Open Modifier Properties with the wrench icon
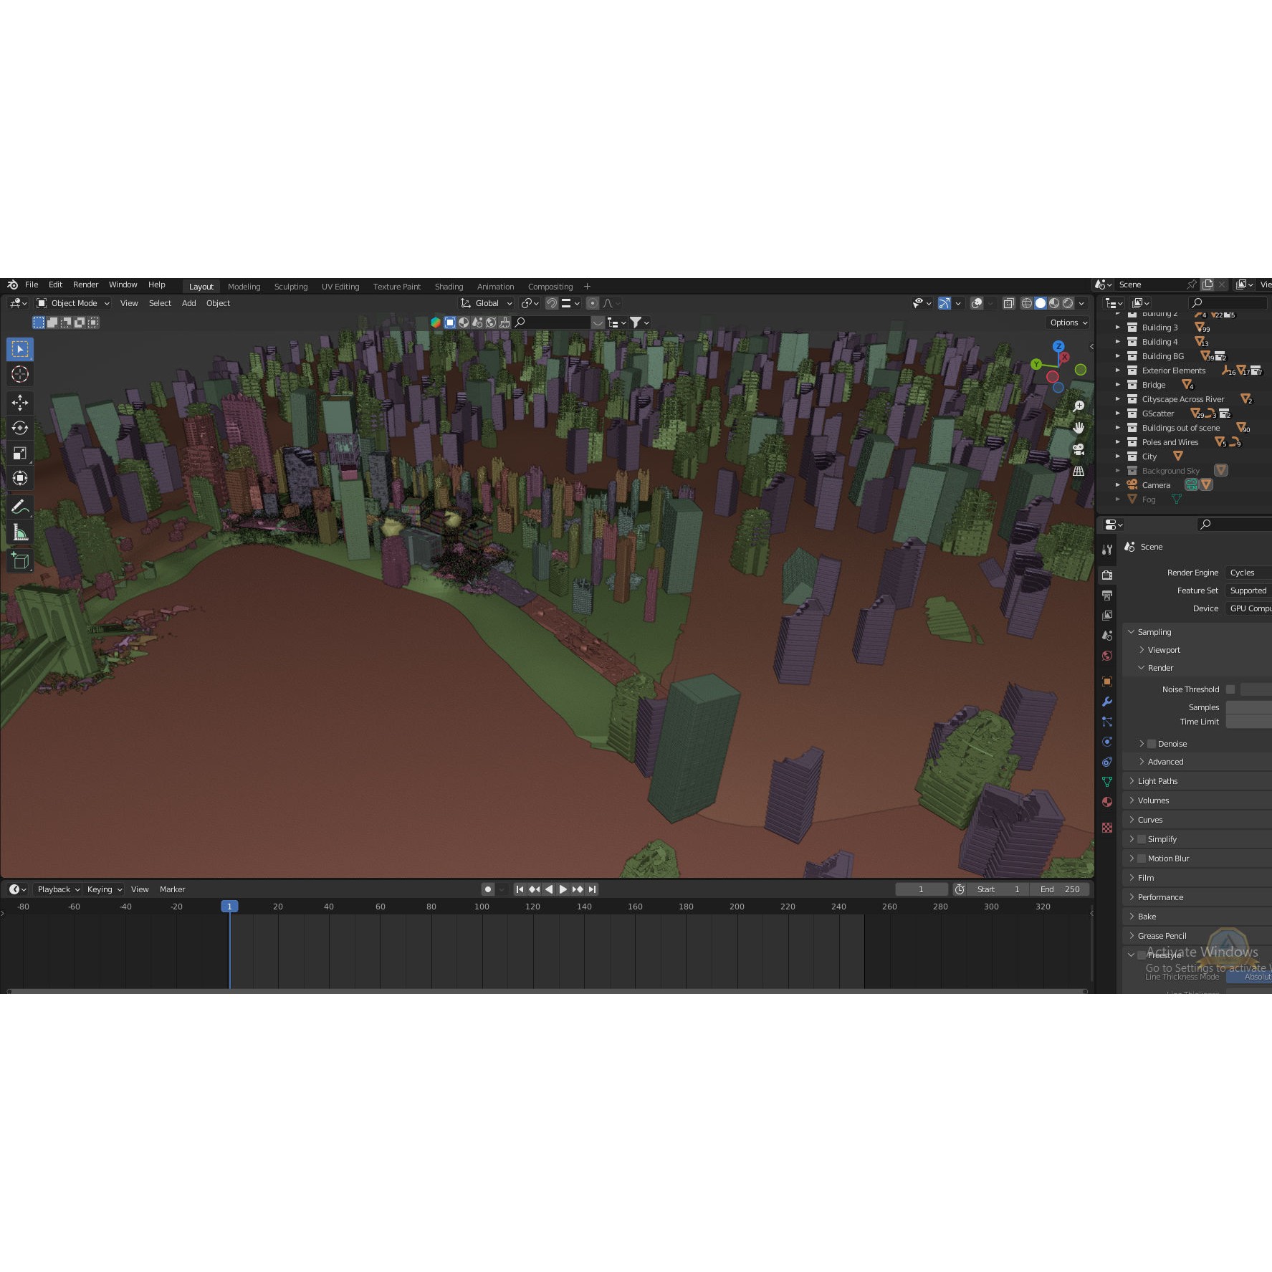 tap(1107, 702)
